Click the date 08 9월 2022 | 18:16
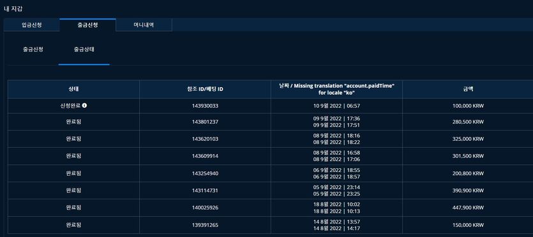 [336, 136]
